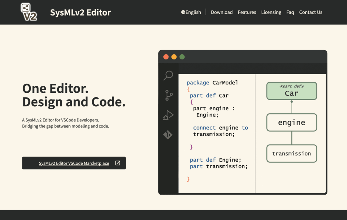Click the git diamond sidebar icon
Image resolution: width=347 pixels, height=220 pixels.
(x=168, y=135)
